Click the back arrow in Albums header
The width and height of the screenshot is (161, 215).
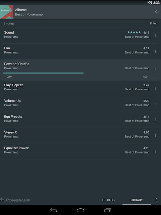click(x=157, y=12)
